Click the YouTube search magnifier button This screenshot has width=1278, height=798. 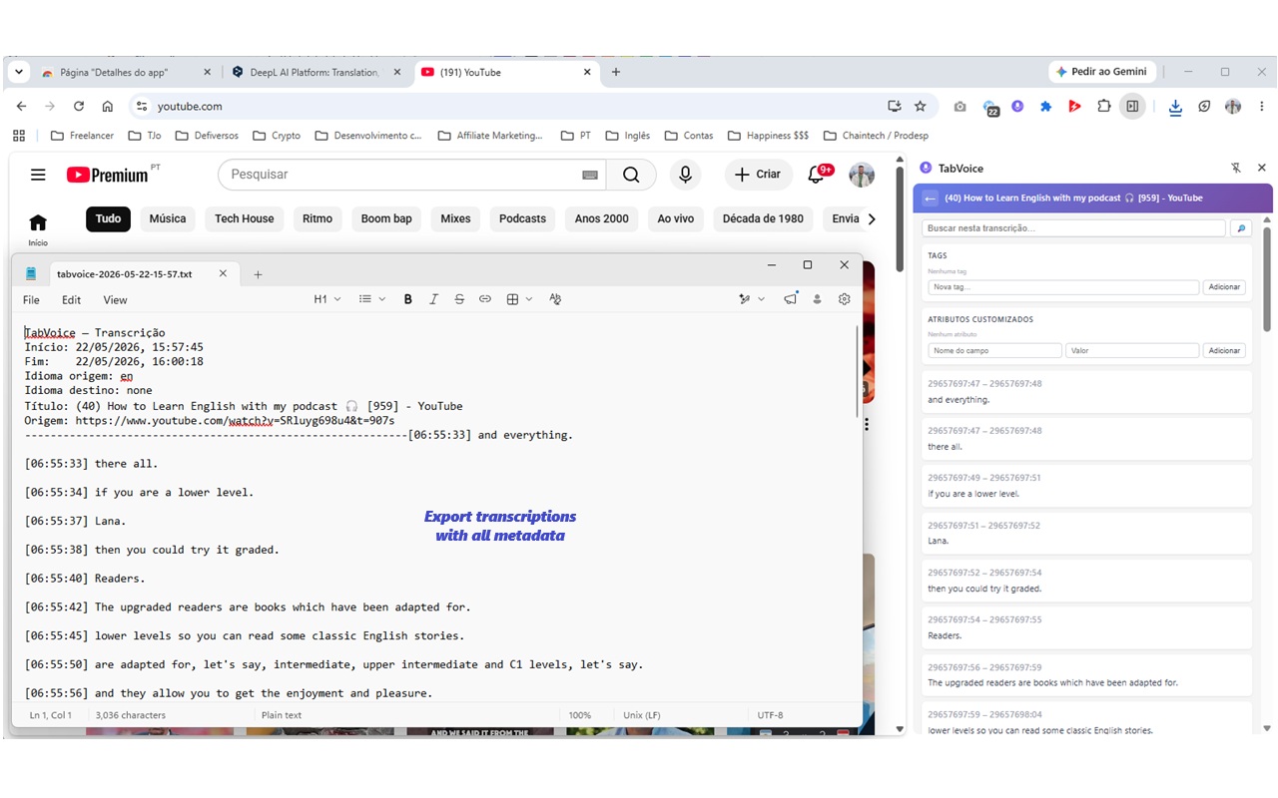point(631,175)
